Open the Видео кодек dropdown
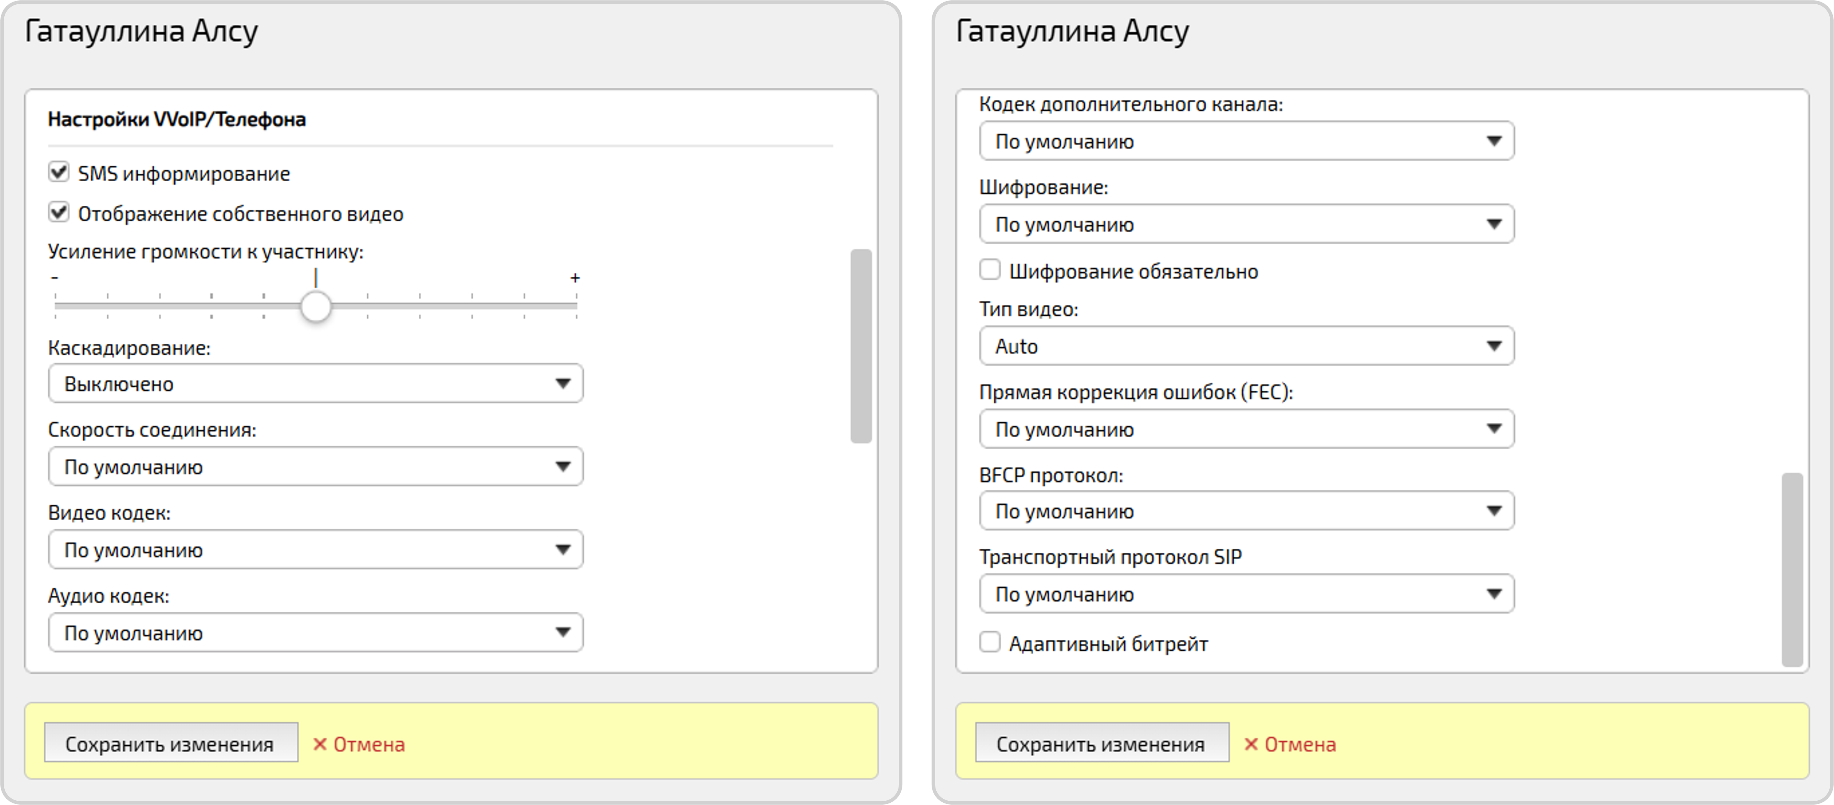The height and width of the screenshot is (805, 1834). tap(315, 549)
